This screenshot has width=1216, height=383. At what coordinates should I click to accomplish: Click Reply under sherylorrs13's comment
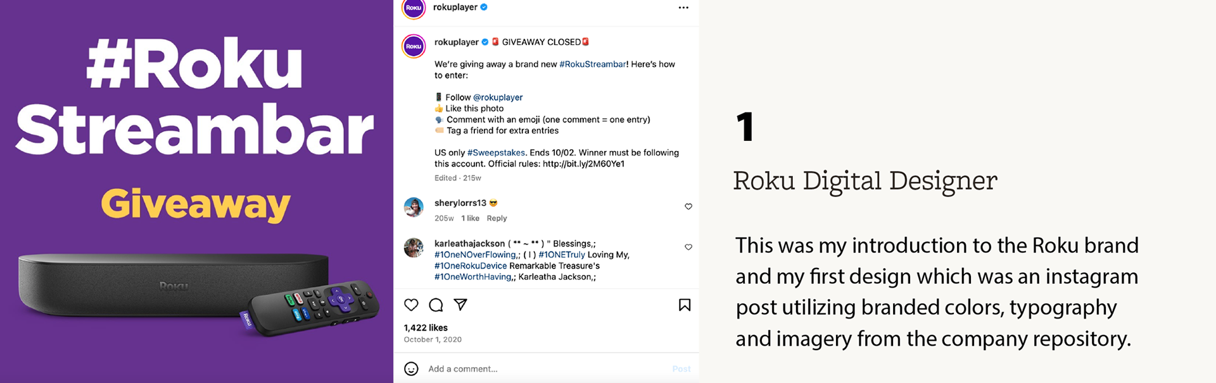(497, 218)
